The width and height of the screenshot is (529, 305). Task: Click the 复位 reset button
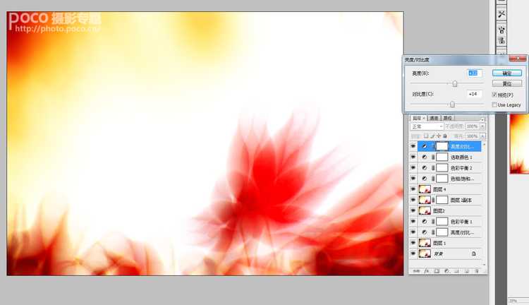point(506,83)
